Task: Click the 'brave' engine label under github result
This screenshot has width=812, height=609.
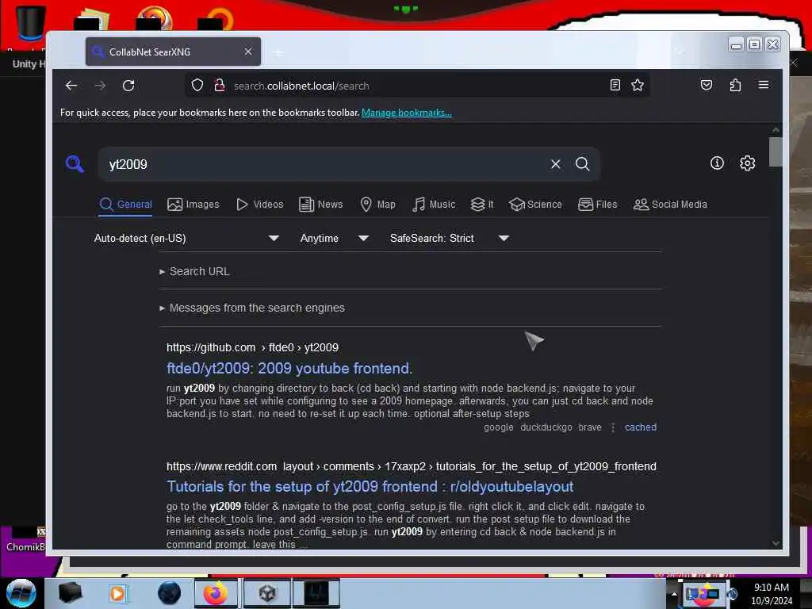Action: click(x=590, y=427)
